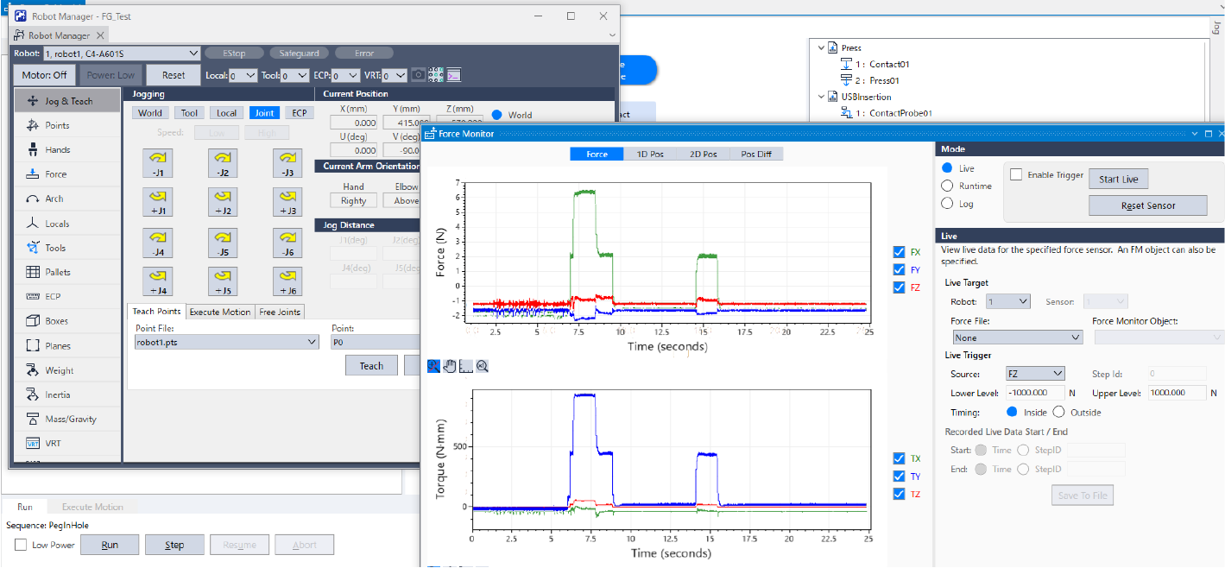Open the command window icon in Robot Manager toolbar
The image size is (1225, 568).
(453, 75)
